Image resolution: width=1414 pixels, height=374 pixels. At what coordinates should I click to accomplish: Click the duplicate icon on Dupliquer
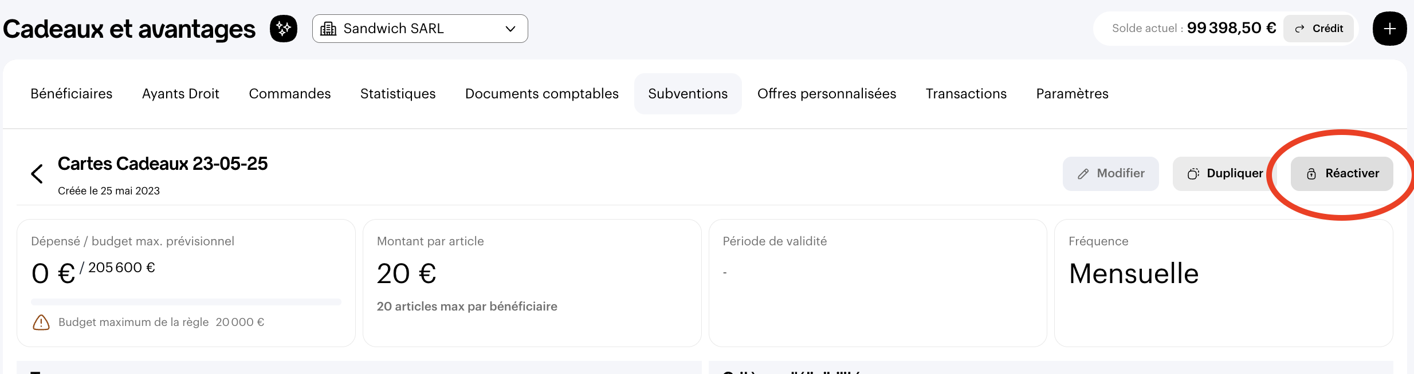pos(1193,174)
